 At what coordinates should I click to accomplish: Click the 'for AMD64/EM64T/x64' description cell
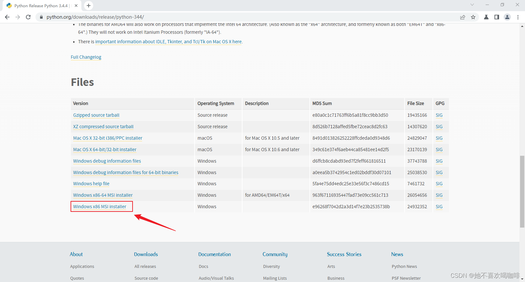click(267, 195)
